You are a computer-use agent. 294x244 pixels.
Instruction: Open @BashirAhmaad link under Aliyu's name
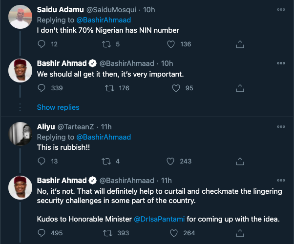(x=104, y=137)
